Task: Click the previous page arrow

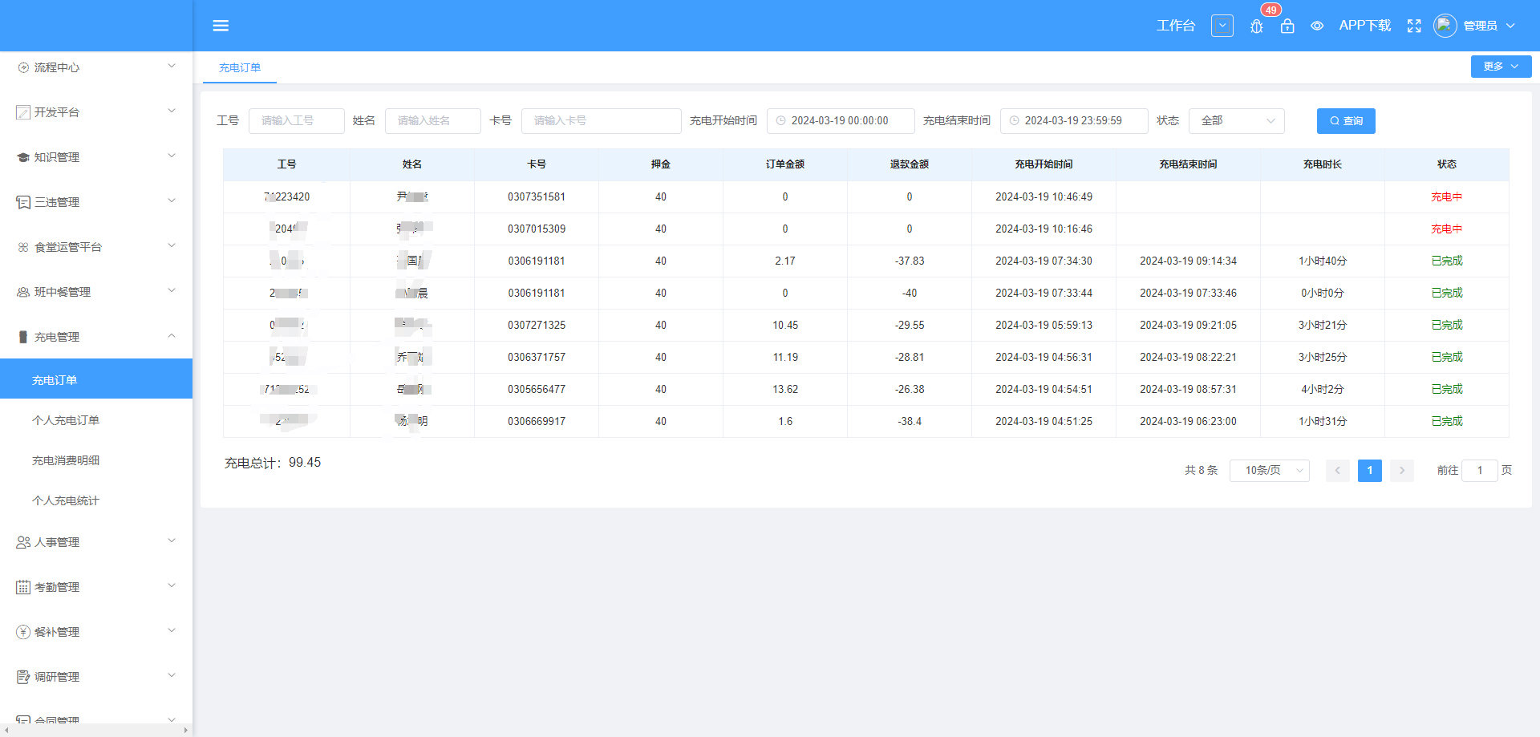Action: point(1338,471)
